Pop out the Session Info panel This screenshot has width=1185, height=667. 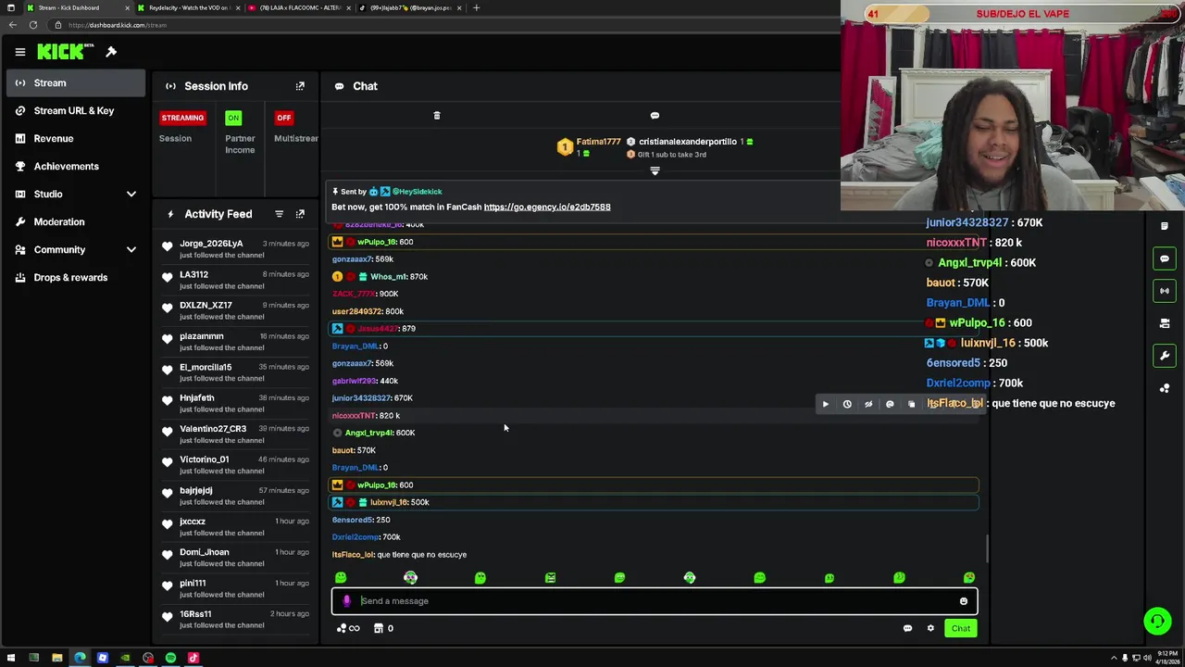click(x=300, y=86)
